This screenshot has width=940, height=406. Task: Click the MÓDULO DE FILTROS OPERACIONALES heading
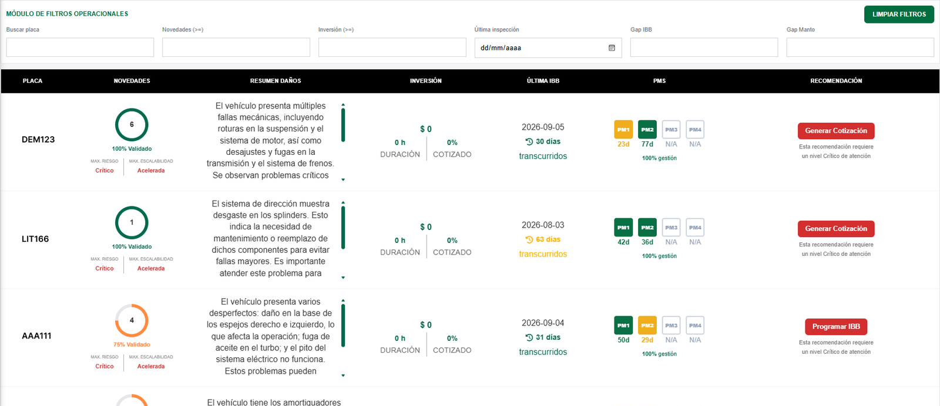[67, 13]
